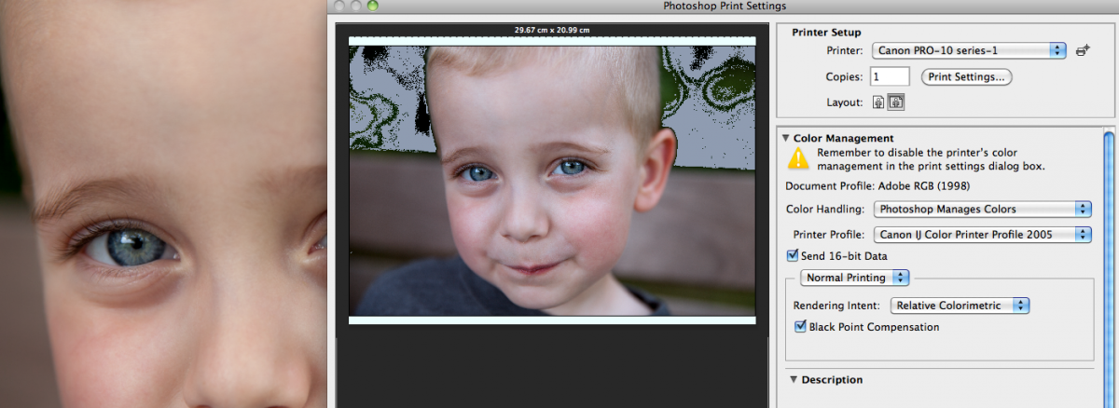This screenshot has width=1119, height=408.
Task: Open the Printer dropdown Canon PRO-10
Action: 969,50
